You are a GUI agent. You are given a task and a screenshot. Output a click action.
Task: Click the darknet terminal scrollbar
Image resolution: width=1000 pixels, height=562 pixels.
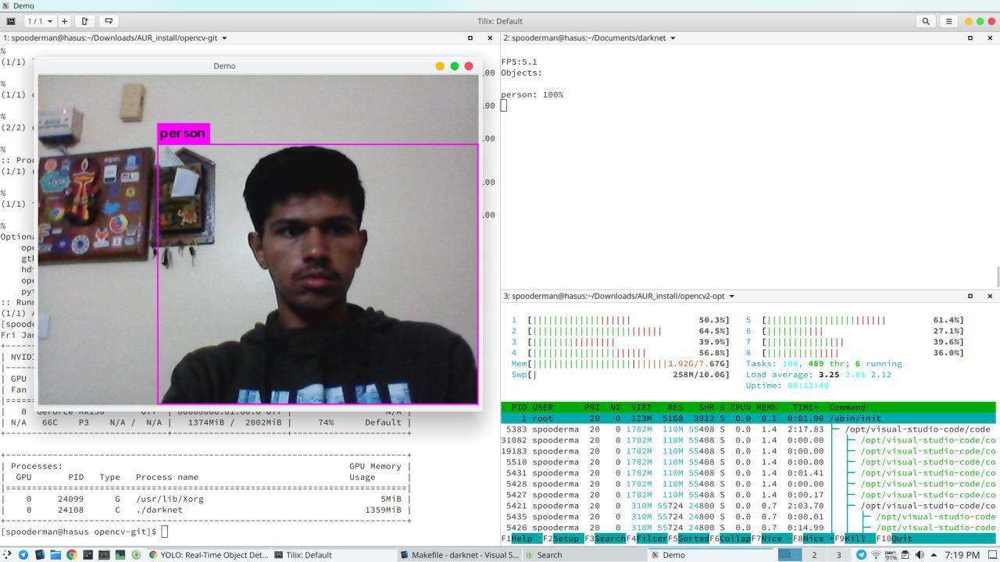click(x=998, y=276)
